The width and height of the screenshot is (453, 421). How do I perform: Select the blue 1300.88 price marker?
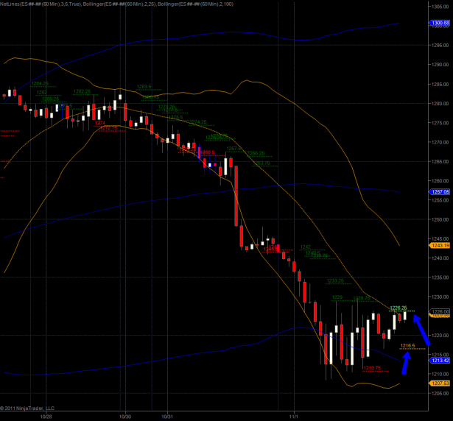(439, 24)
